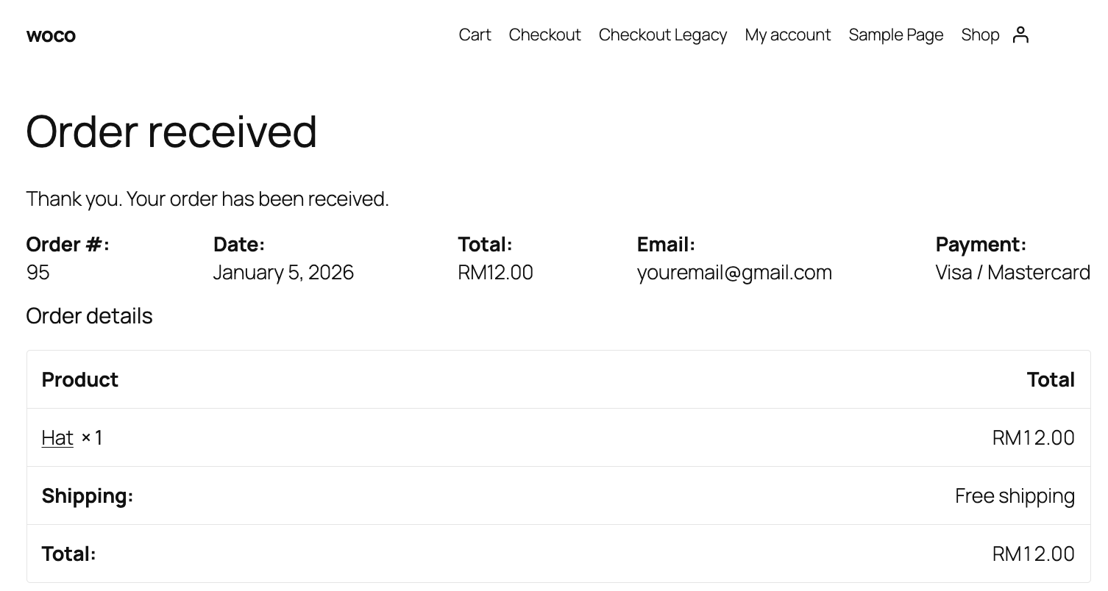Image resolution: width=1108 pixels, height=591 pixels.
Task: Click the Order details heading
Action: [x=89, y=316]
